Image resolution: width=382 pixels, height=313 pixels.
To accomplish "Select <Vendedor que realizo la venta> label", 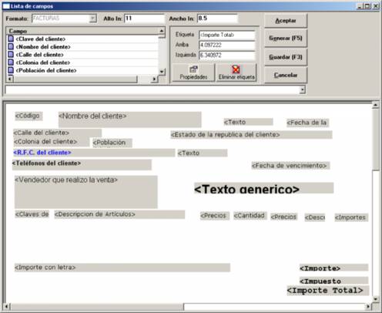I will coord(86,192).
